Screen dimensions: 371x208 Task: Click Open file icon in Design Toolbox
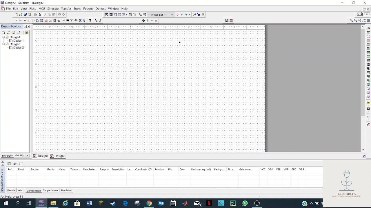8,33
